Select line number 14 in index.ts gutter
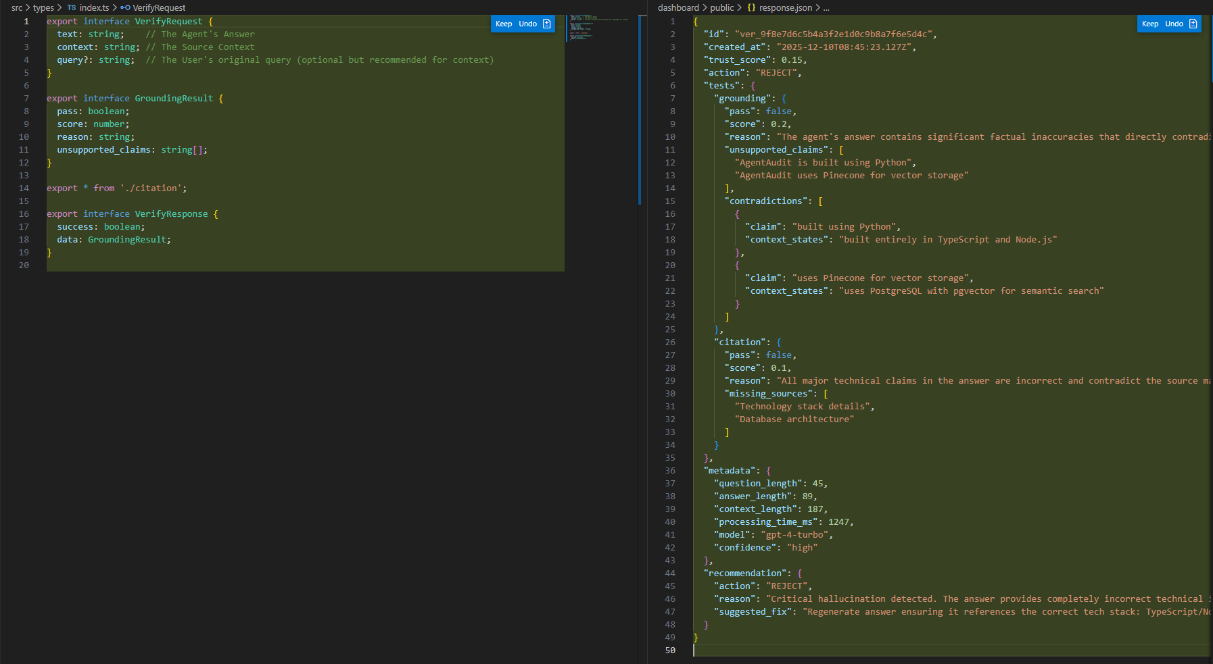Image resolution: width=1213 pixels, height=664 pixels. [24, 188]
